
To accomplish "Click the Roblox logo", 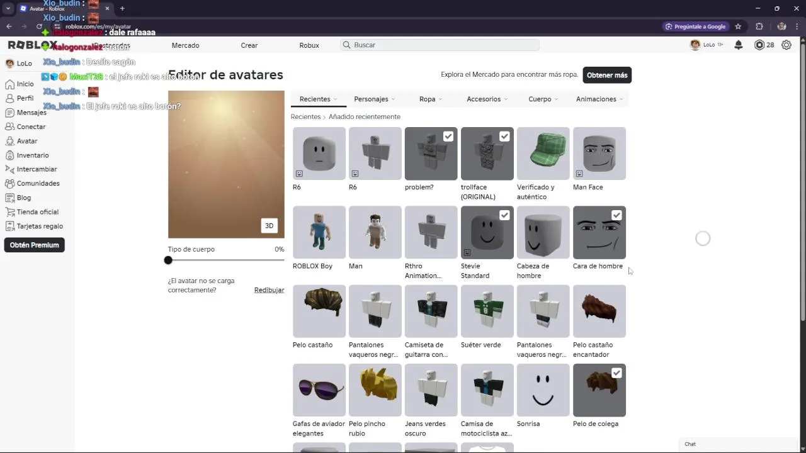I will coord(33,45).
